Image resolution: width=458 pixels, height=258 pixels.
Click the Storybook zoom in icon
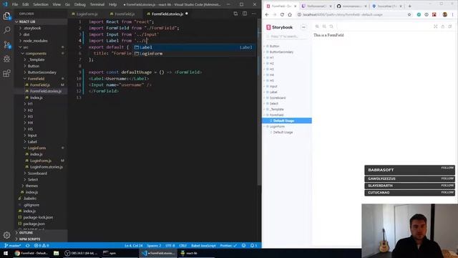coord(317,27)
